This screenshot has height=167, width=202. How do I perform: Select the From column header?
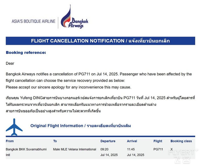click(x=10, y=141)
